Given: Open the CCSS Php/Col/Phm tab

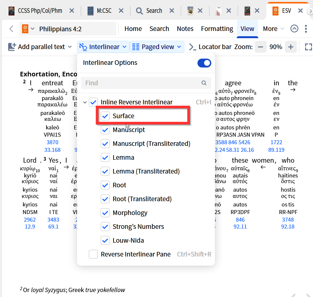Looking at the screenshot, I should click(40, 11).
